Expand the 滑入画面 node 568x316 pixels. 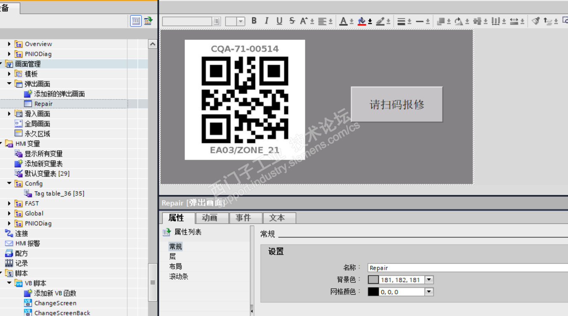coord(9,114)
